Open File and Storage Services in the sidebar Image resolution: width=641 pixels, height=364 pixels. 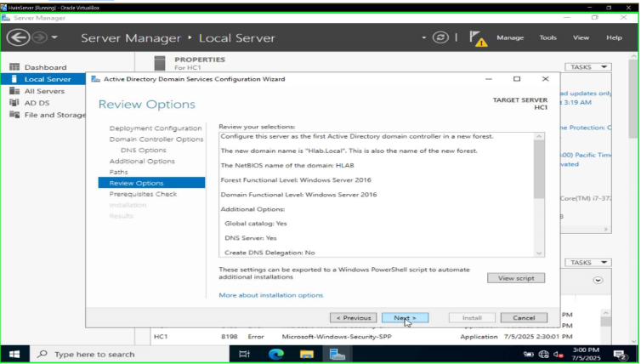[x=54, y=115]
